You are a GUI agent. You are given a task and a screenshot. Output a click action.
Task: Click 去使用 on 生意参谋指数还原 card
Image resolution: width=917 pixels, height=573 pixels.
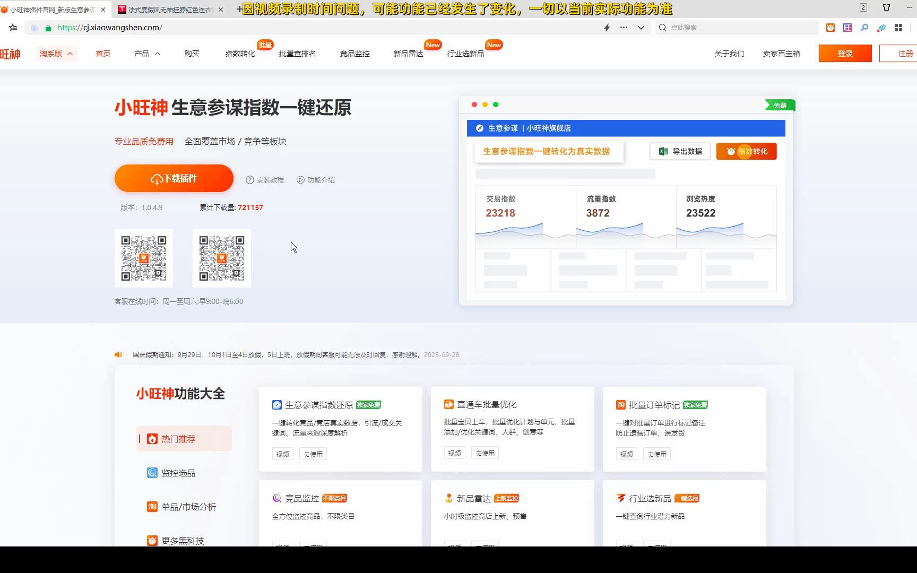click(313, 454)
